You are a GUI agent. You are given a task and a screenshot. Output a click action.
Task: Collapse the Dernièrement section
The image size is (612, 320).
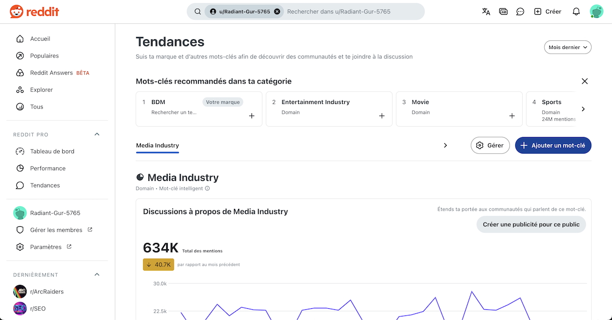point(97,275)
